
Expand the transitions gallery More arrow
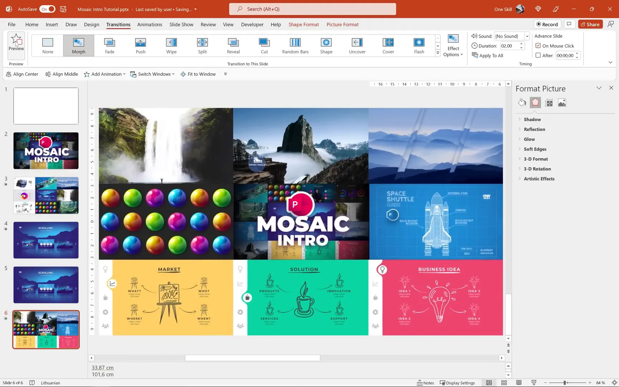click(x=438, y=53)
